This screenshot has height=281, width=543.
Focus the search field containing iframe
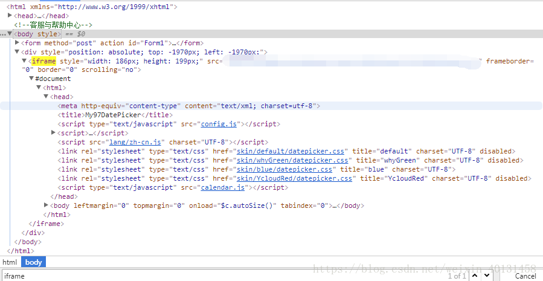[222, 276]
